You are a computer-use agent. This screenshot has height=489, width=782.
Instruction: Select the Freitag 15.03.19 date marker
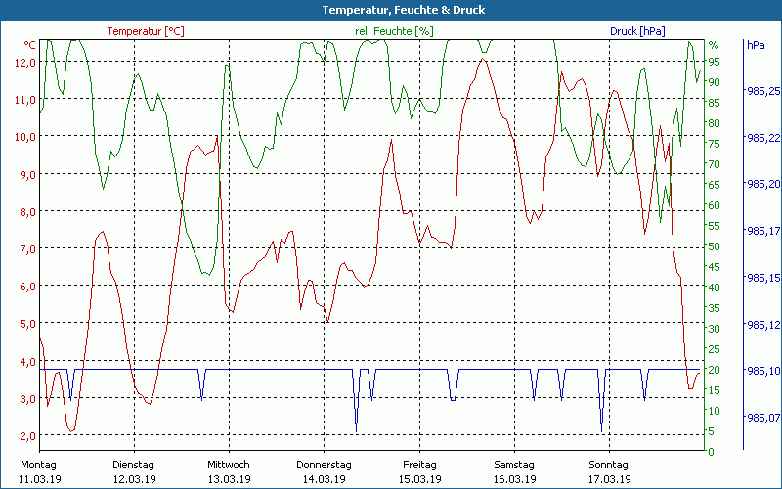419,471
